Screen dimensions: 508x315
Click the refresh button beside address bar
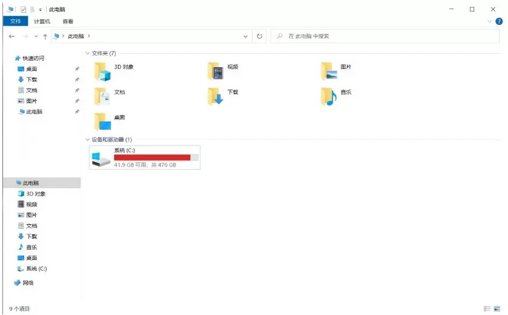pos(260,36)
